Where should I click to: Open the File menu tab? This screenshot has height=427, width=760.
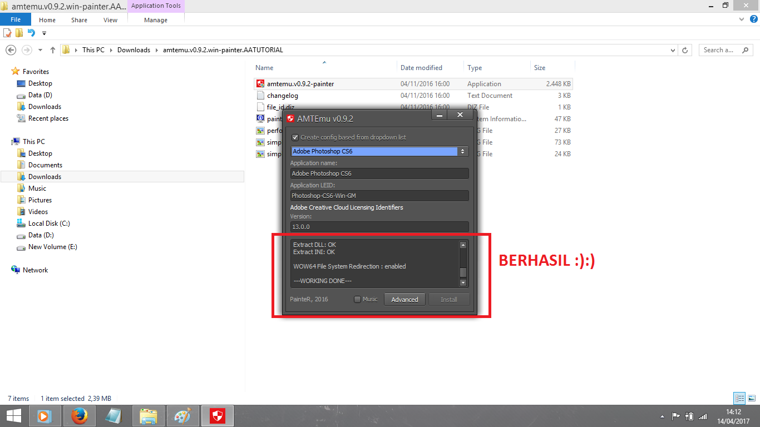point(16,20)
